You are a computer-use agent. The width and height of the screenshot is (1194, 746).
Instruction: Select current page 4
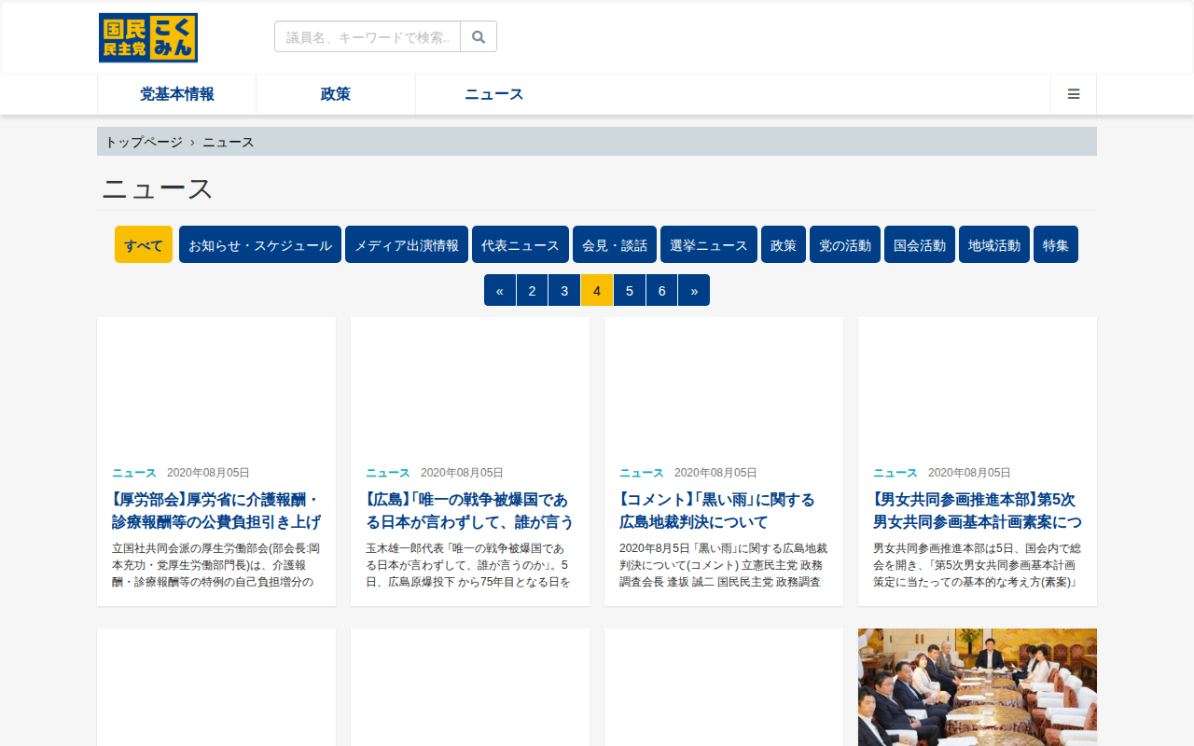point(597,290)
